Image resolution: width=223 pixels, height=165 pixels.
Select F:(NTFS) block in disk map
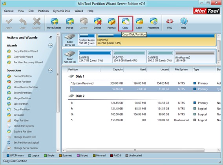[x=130, y=57]
